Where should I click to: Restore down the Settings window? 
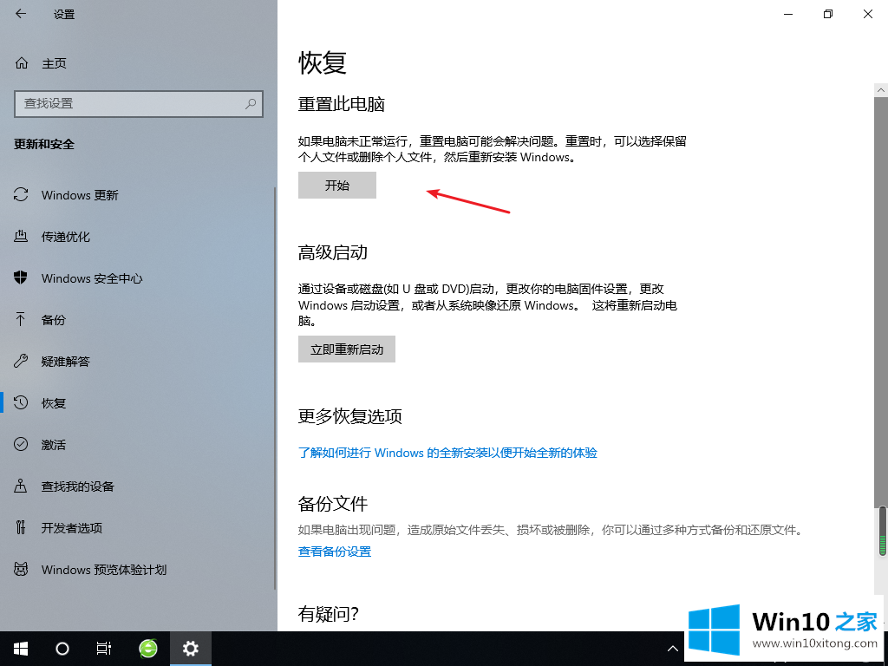pos(828,14)
